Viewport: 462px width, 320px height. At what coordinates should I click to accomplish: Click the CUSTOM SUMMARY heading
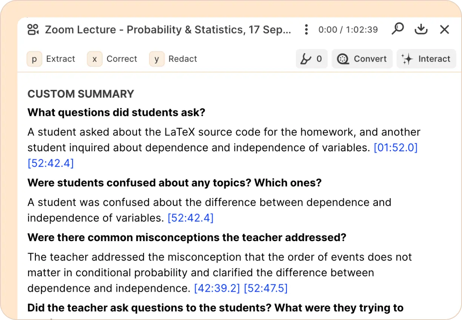[81, 94]
